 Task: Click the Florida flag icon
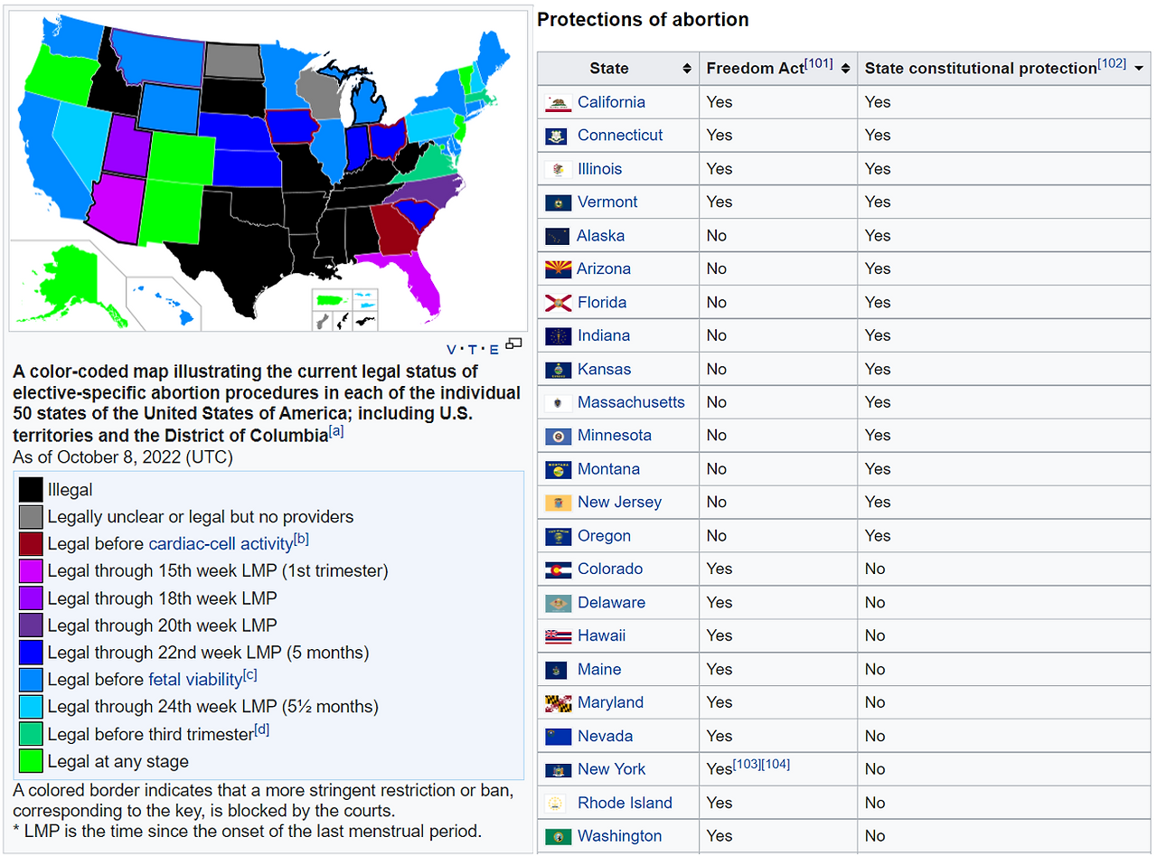(558, 302)
